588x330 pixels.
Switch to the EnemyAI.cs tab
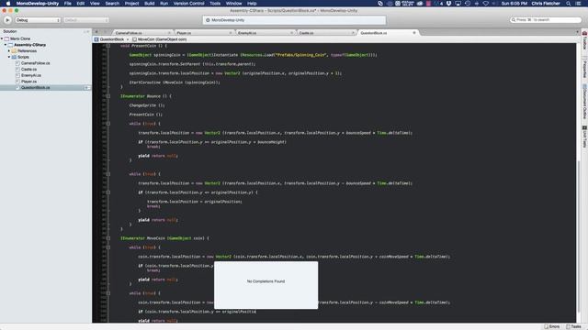pyautogui.click(x=247, y=33)
